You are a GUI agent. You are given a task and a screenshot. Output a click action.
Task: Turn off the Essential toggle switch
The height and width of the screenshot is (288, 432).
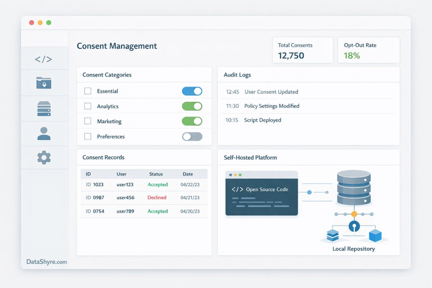[x=192, y=91]
